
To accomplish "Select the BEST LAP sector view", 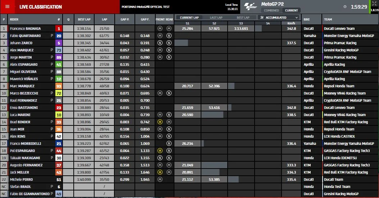I will click(243, 18).
